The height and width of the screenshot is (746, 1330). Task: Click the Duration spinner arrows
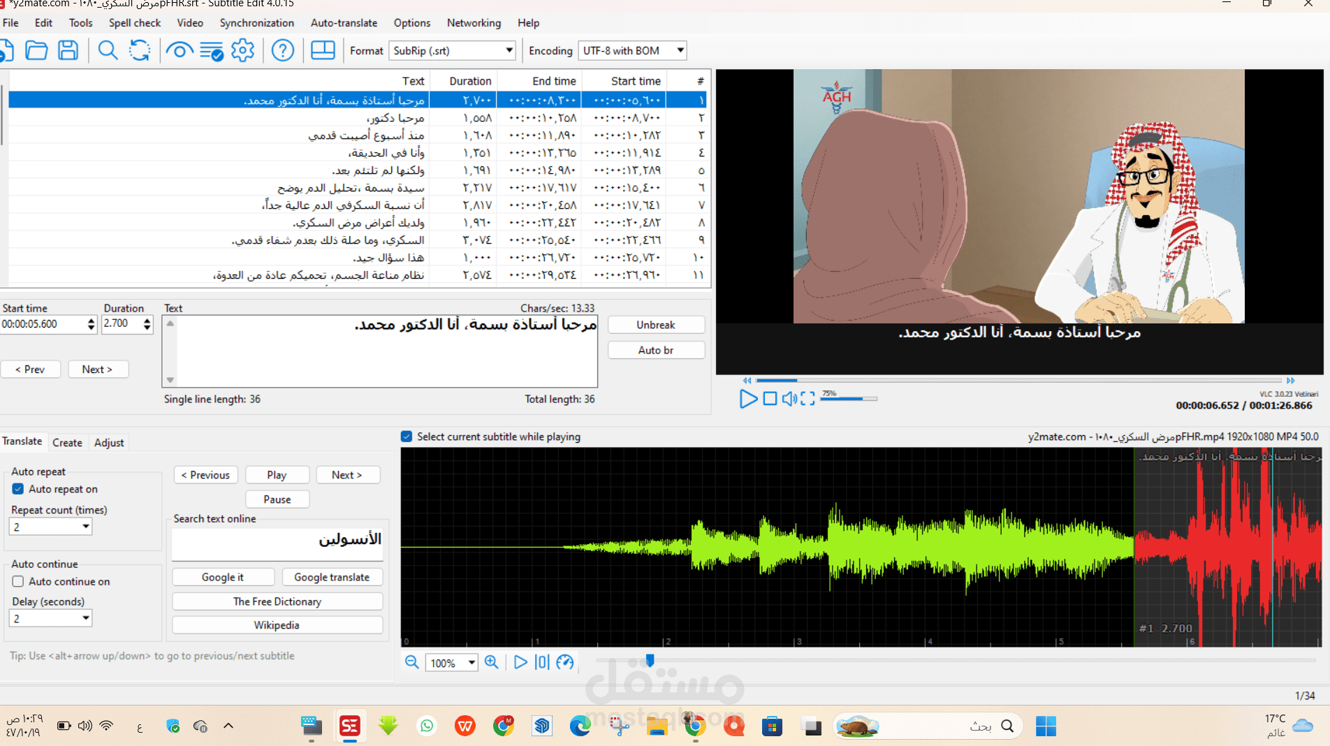coord(147,324)
